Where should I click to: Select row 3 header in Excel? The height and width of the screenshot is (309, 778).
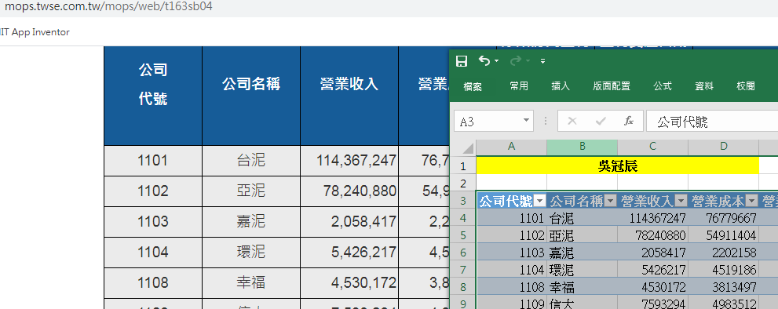[463, 200]
